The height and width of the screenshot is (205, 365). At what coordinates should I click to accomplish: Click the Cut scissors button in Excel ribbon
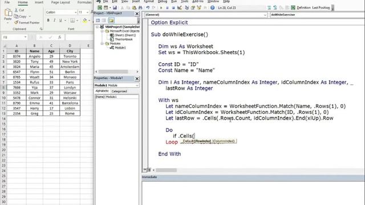coord(19,10)
